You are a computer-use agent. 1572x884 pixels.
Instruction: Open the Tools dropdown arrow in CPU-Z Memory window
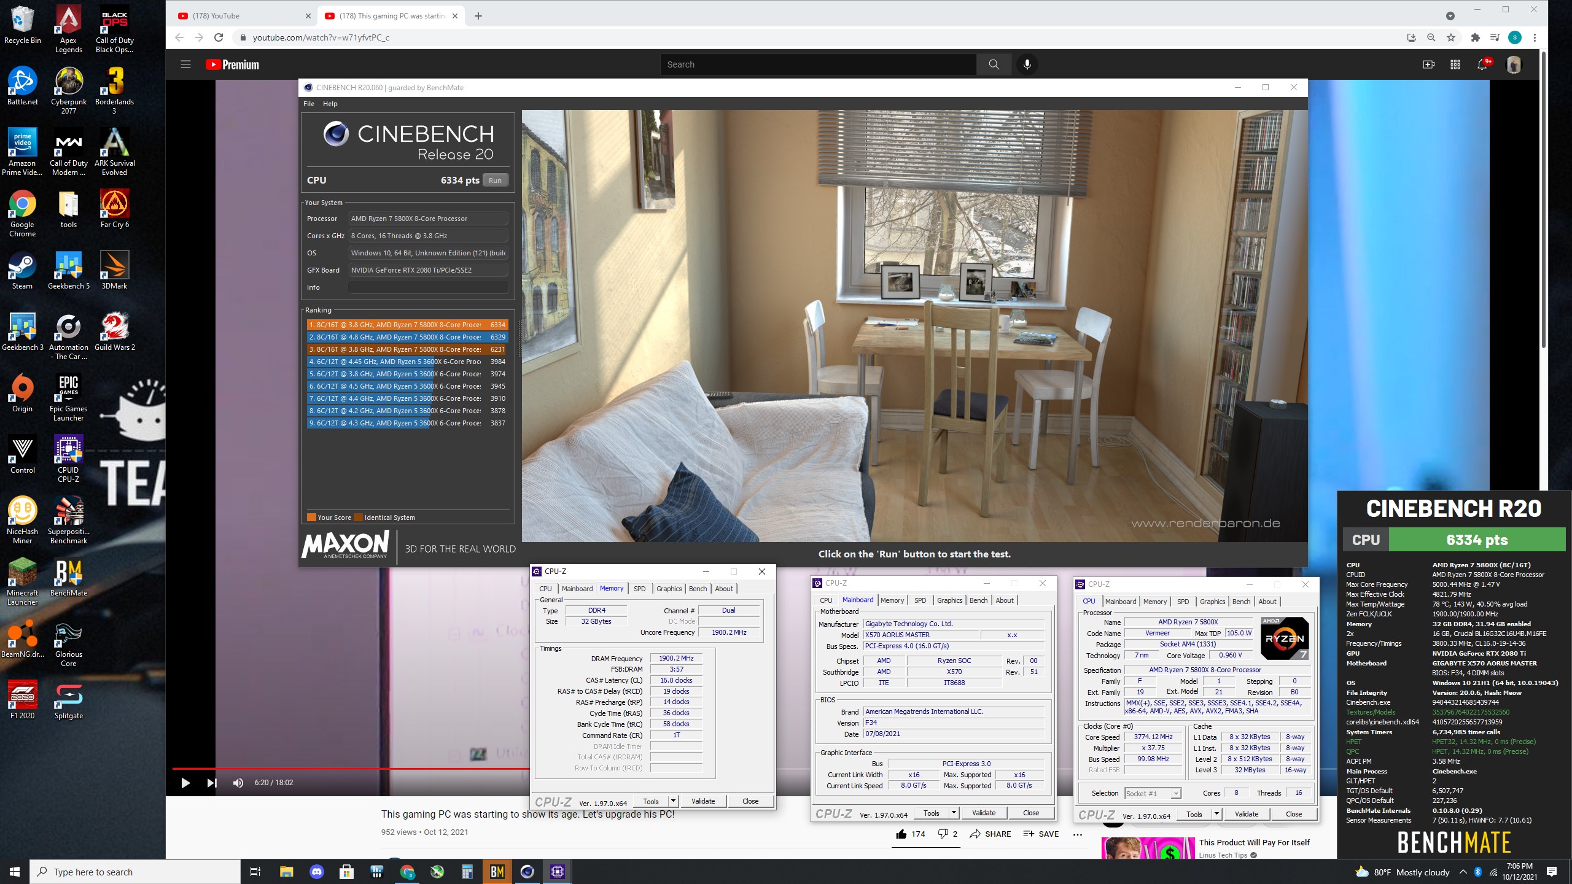[673, 801]
